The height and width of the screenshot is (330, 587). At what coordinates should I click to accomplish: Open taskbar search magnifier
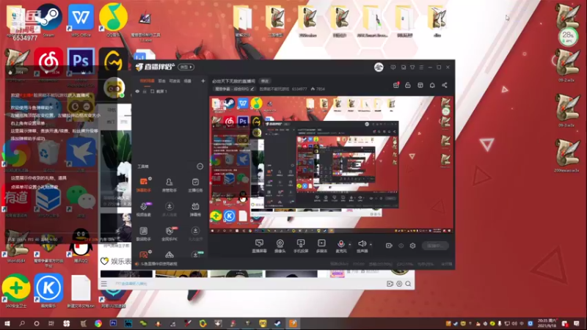tap(22, 323)
